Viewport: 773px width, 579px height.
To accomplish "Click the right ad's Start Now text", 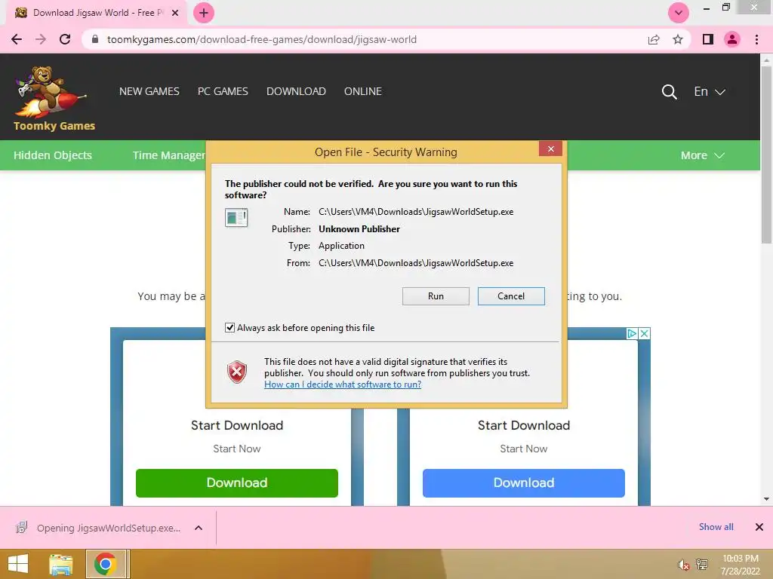I will [x=524, y=449].
